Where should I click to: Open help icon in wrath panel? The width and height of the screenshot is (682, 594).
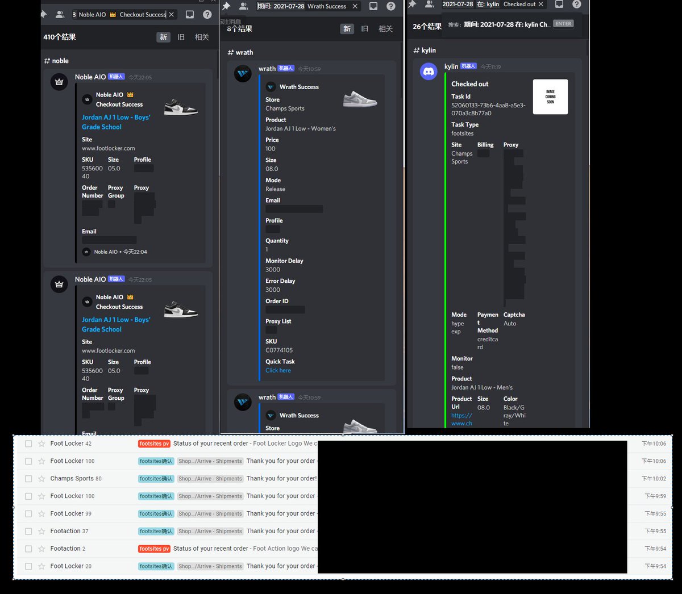tap(391, 6)
